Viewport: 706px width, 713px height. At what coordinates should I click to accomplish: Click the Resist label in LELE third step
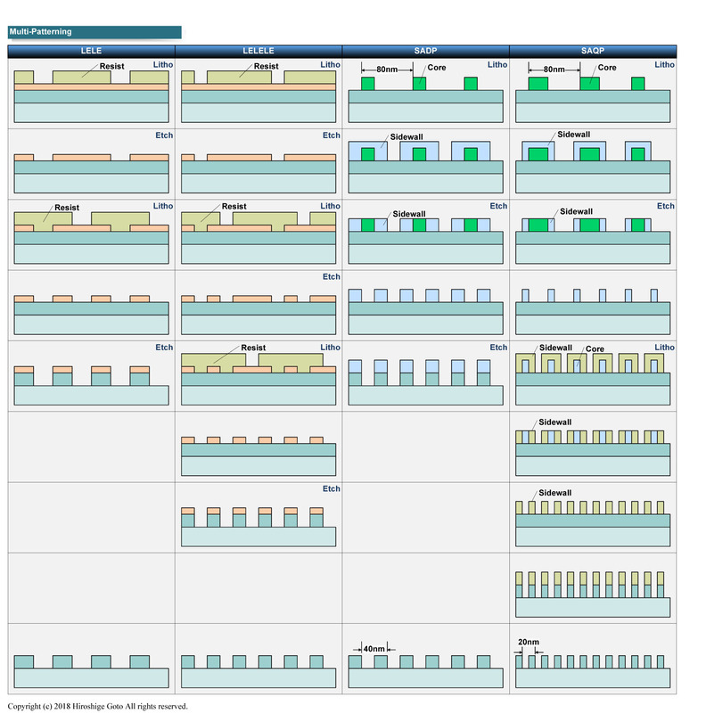pyautogui.click(x=67, y=208)
